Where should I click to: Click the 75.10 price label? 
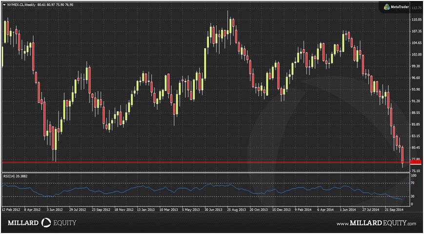[416, 171]
